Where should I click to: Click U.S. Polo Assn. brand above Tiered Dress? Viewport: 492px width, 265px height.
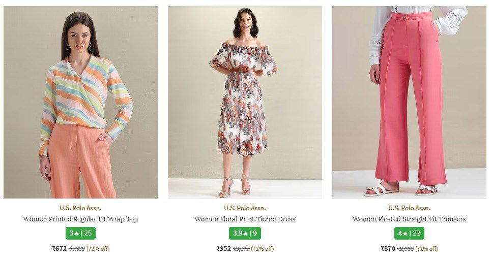[245, 208]
